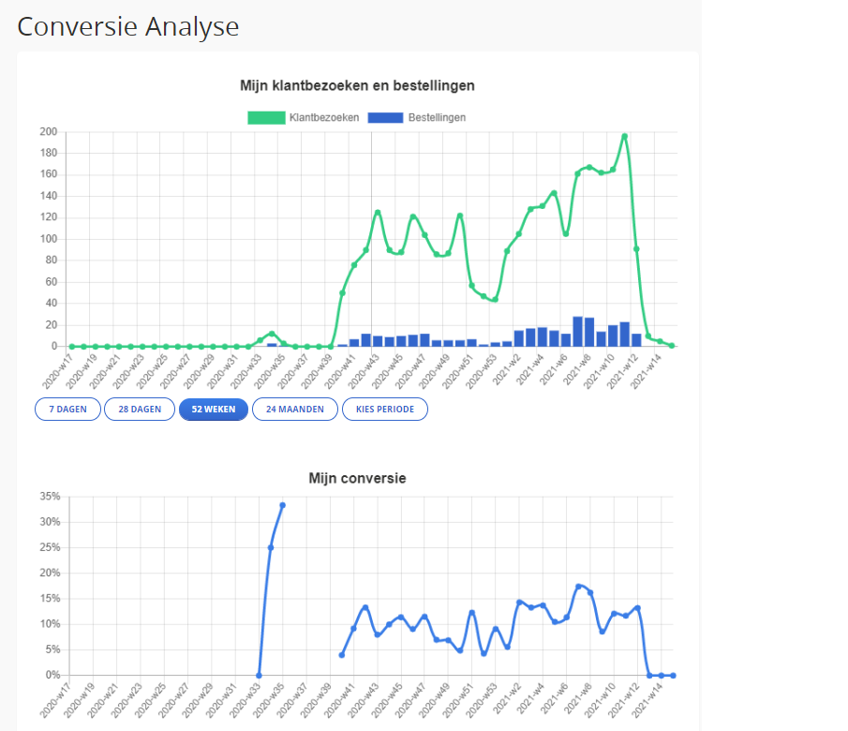Click the last conversion point at 2021-w15
This screenshot has height=731, width=848.
[673, 675]
